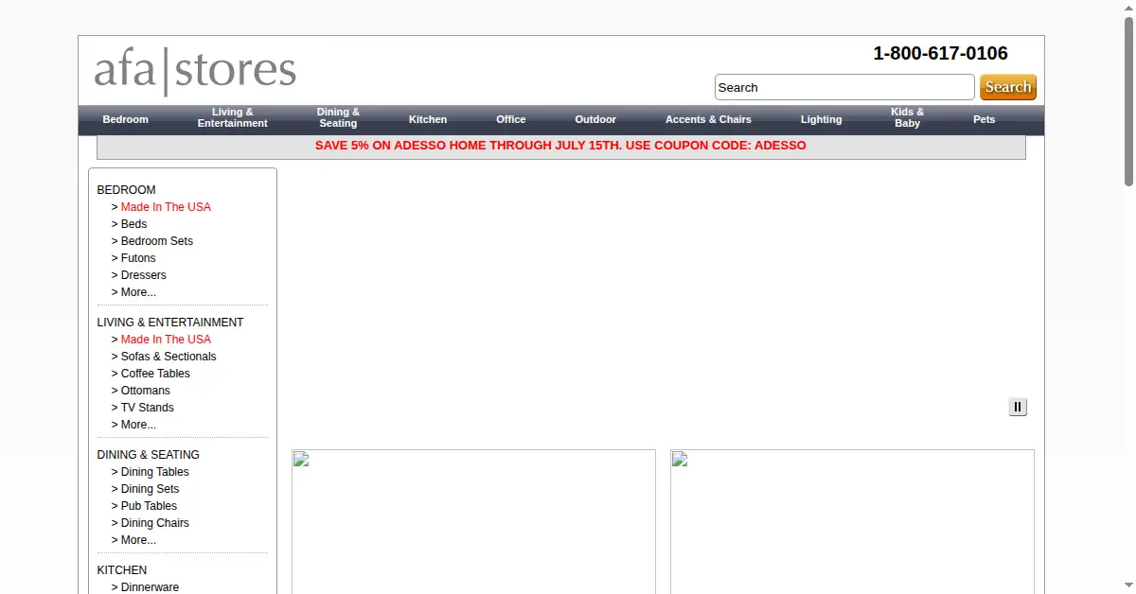Open Accents & Chairs nav menu
1136x594 pixels.
tap(708, 119)
